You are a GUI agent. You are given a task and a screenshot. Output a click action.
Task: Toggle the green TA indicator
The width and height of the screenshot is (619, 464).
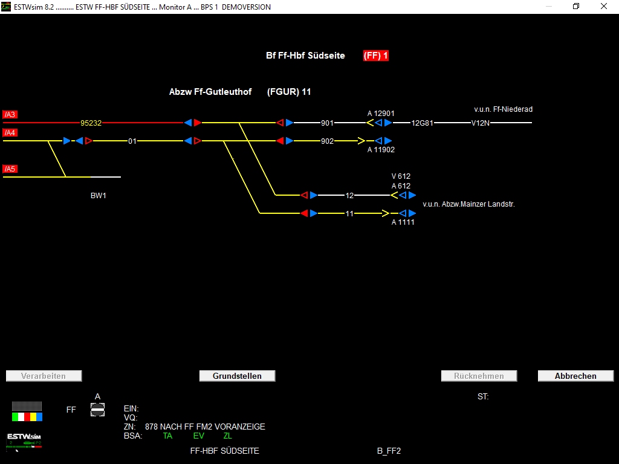coord(167,436)
